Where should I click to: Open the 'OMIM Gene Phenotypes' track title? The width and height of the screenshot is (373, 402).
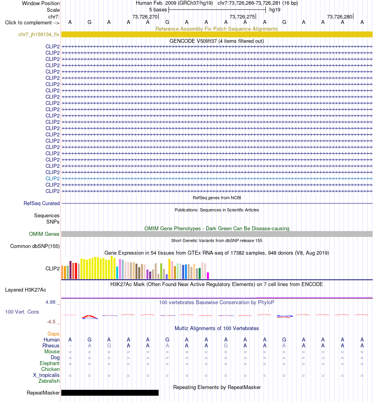click(x=217, y=228)
